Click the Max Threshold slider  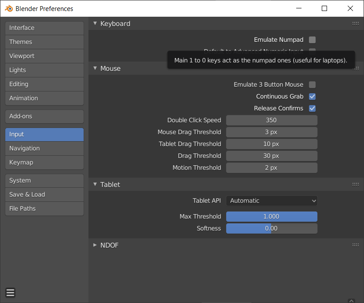click(x=272, y=217)
